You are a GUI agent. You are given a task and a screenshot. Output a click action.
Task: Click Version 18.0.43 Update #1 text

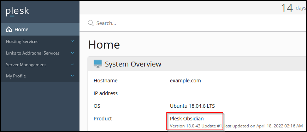click(196, 126)
